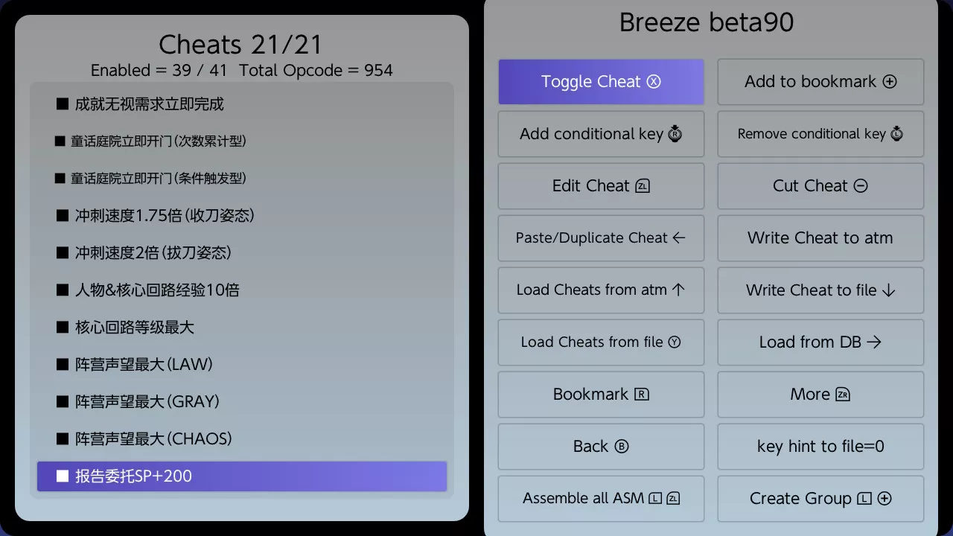Go Back to previous menu

coord(601,447)
